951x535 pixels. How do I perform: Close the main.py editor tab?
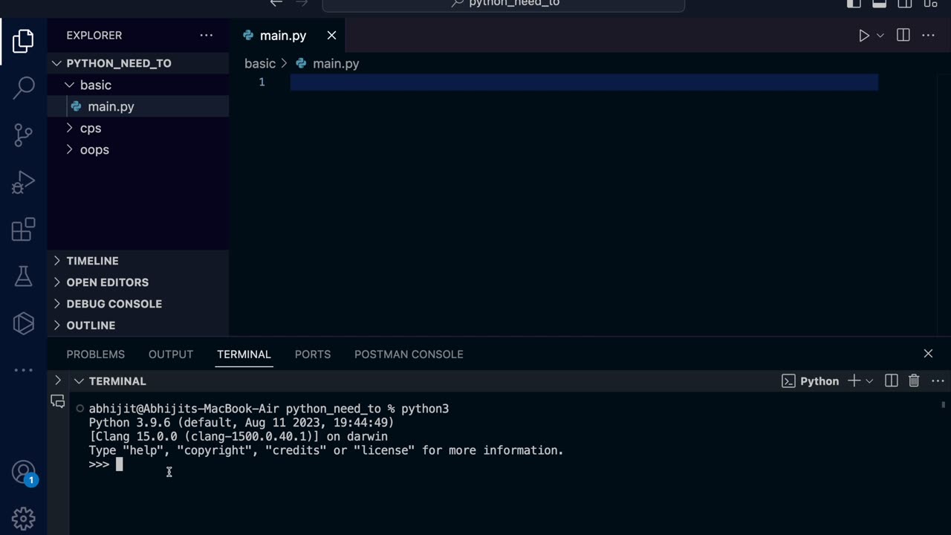(x=331, y=36)
